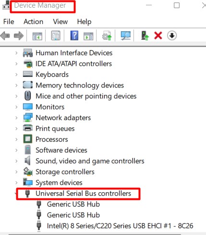Expand the Sound, video and game controllers chevron
The width and height of the screenshot is (206, 235).
pyautogui.click(x=16, y=161)
